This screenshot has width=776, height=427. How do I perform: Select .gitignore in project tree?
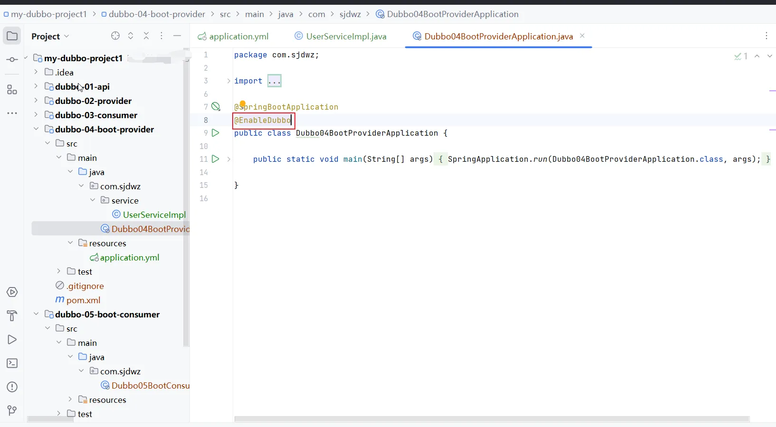click(80, 286)
